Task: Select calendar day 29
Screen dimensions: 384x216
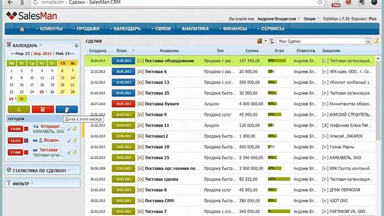Action: click(11, 99)
